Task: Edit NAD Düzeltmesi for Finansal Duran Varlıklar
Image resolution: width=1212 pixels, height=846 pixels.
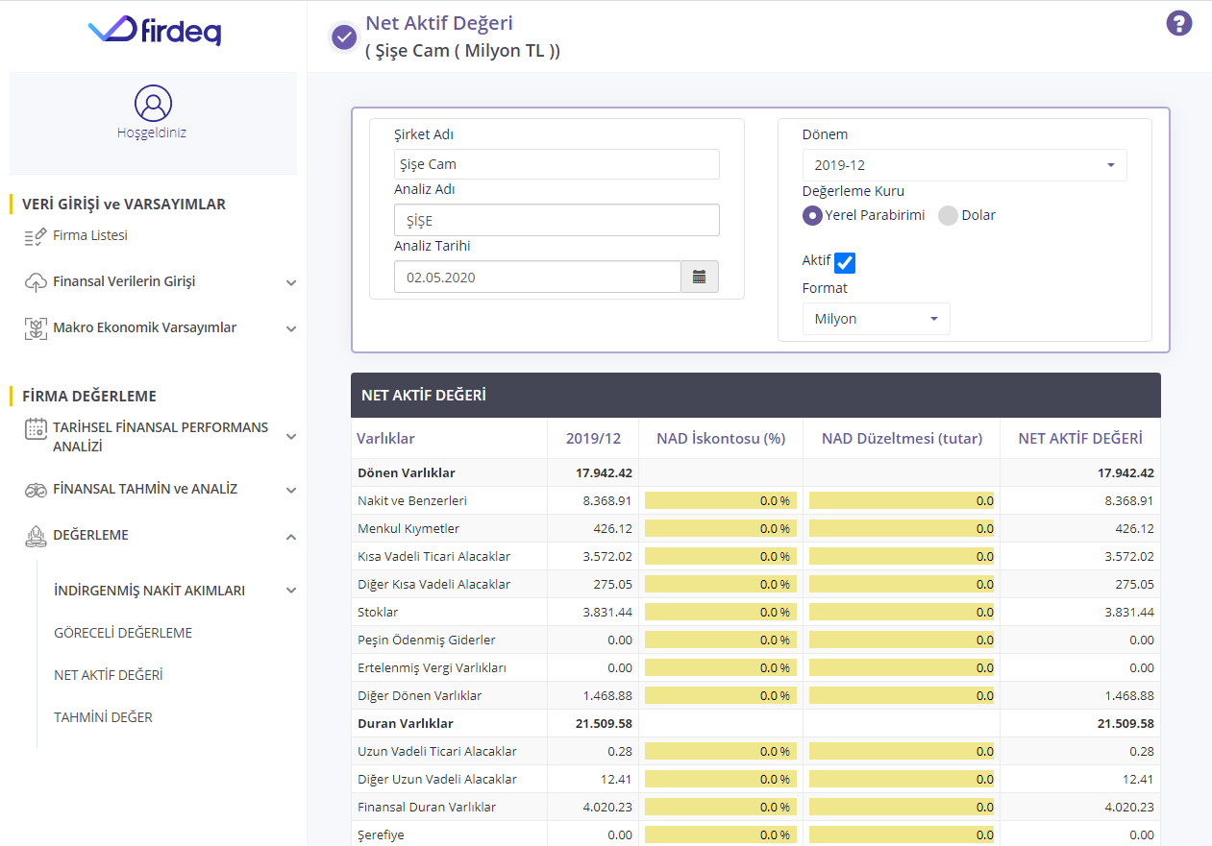Action: coord(902,807)
